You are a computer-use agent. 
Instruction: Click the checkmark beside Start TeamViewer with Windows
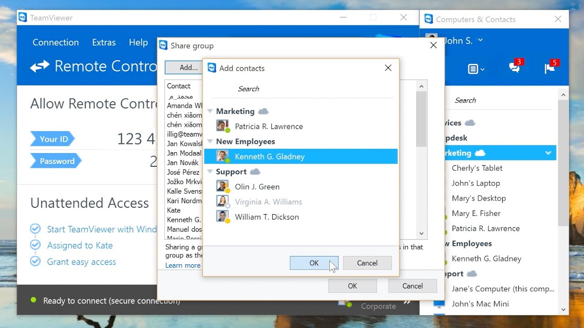click(x=35, y=229)
